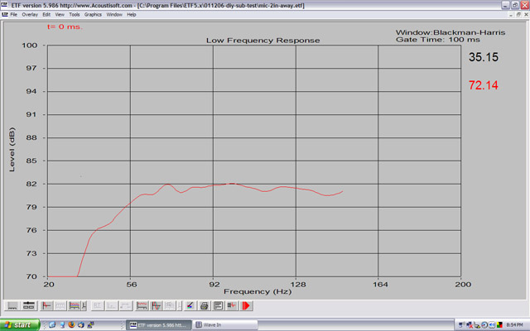Click the red 72.14 readout value

tap(484, 85)
